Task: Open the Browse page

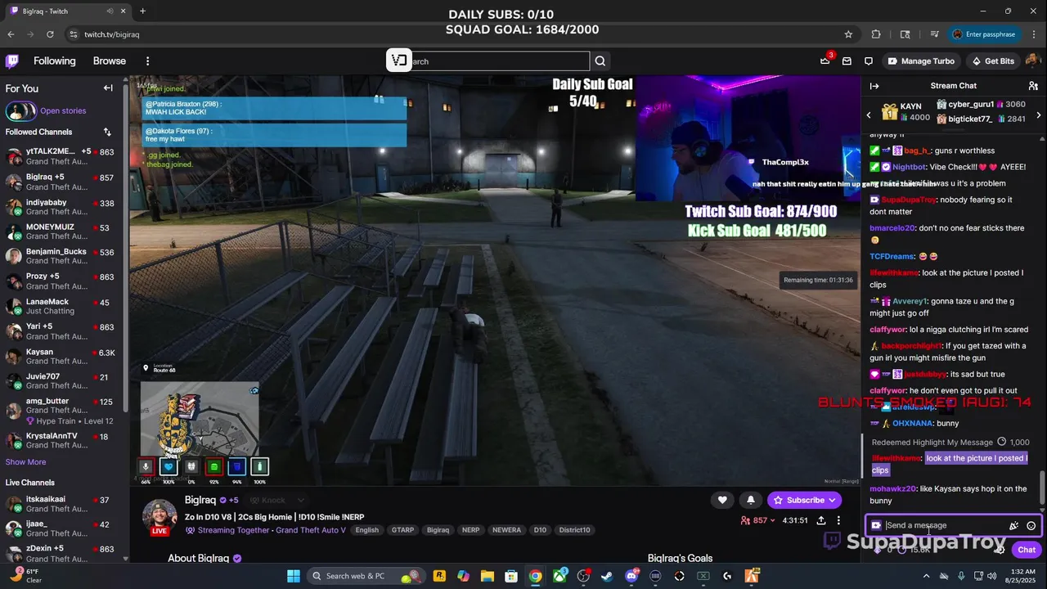Action: point(110,61)
